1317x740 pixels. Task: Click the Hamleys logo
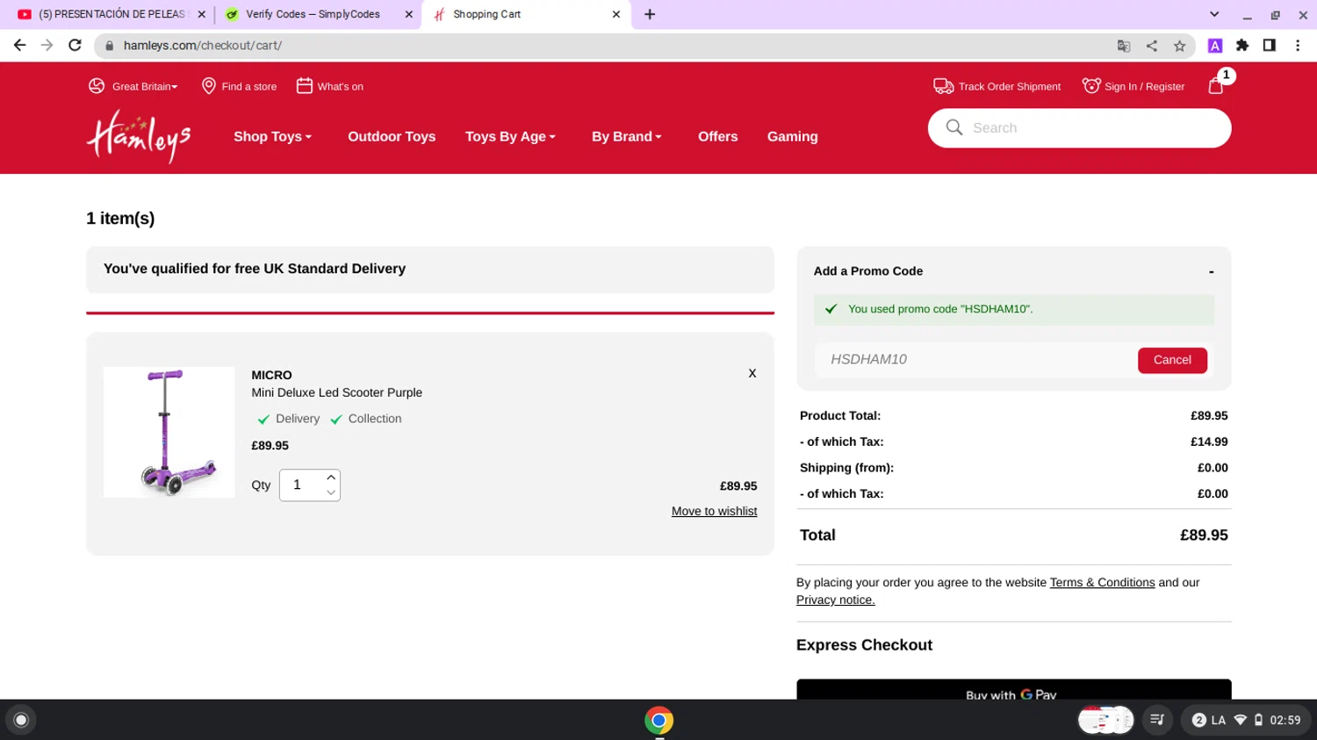pyautogui.click(x=139, y=136)
